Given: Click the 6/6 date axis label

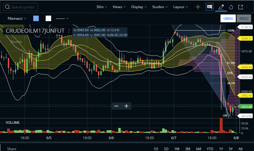Looking at the screenshot, I should [111, 138].
